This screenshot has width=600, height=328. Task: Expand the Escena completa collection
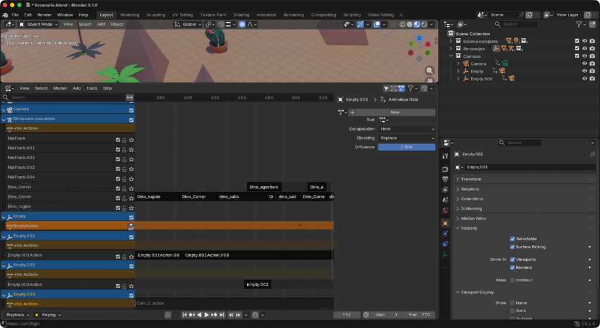pyautogui.click(x=451, y=42)
